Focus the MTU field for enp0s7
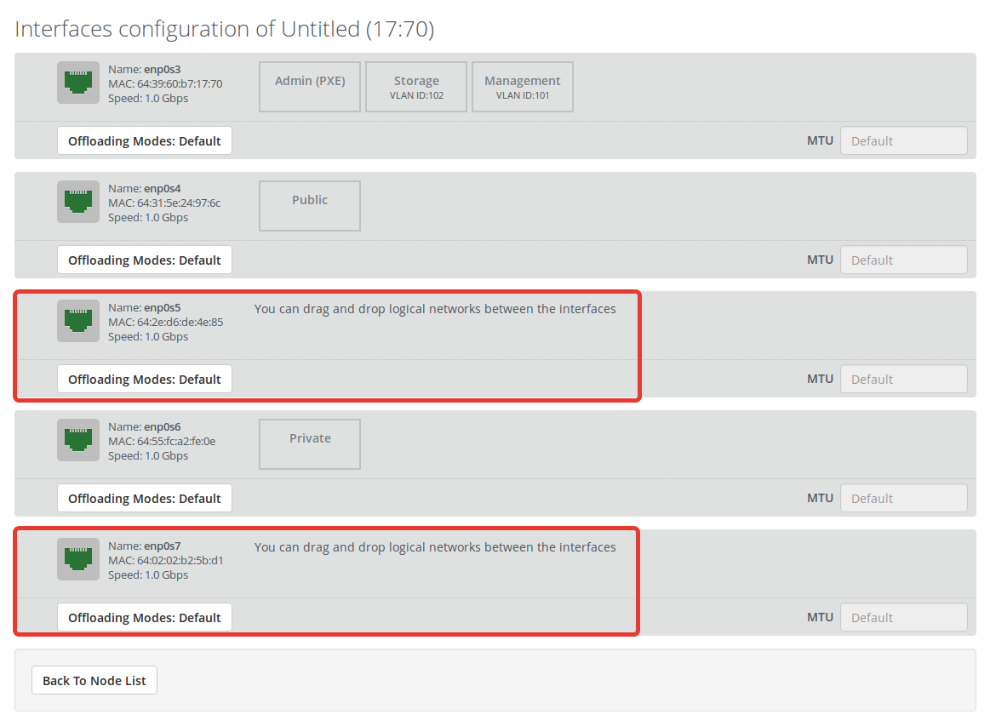Viewport: 990px width, 726px height. [903, 617]
